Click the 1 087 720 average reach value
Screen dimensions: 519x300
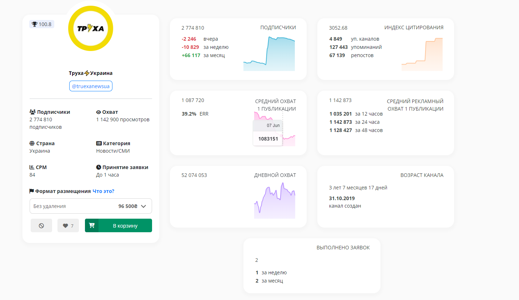pos(193,100)
